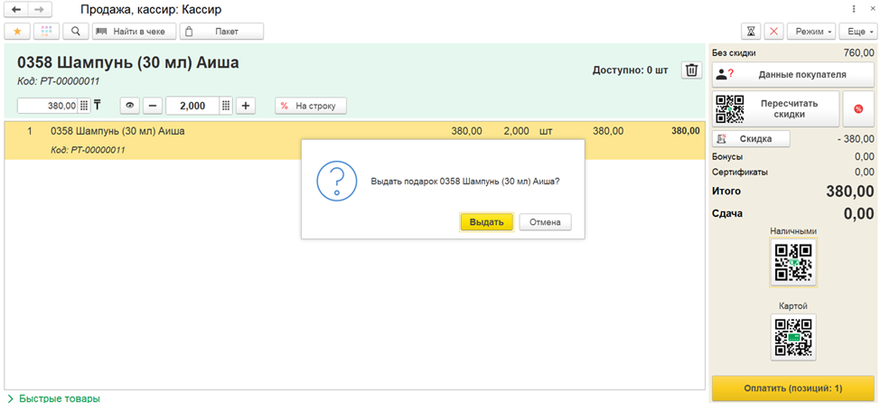Viewport: 880px width, 403px height.
Task: Open the Еще dropdown menu
Action: pyautogui.click(x=857, y=32)
